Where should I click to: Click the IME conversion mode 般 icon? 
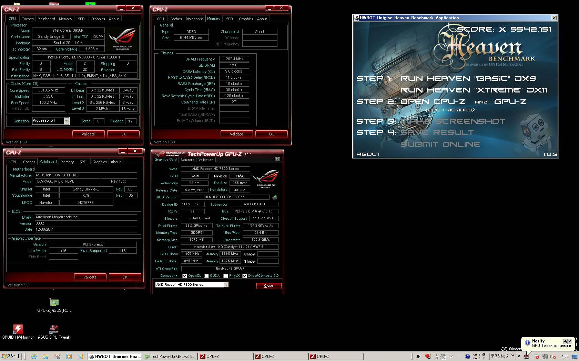coord(443,357)
